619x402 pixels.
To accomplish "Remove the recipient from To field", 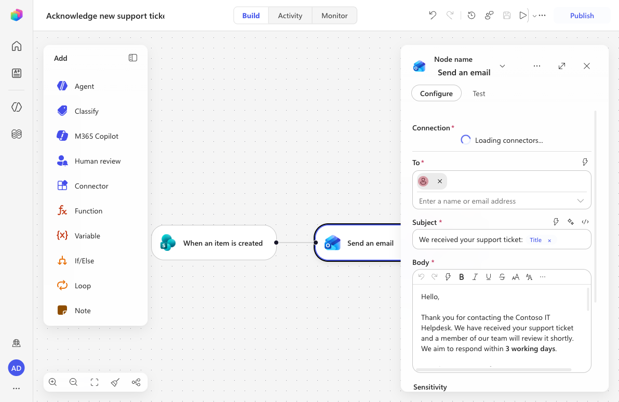I will click(x=440, y=181).
